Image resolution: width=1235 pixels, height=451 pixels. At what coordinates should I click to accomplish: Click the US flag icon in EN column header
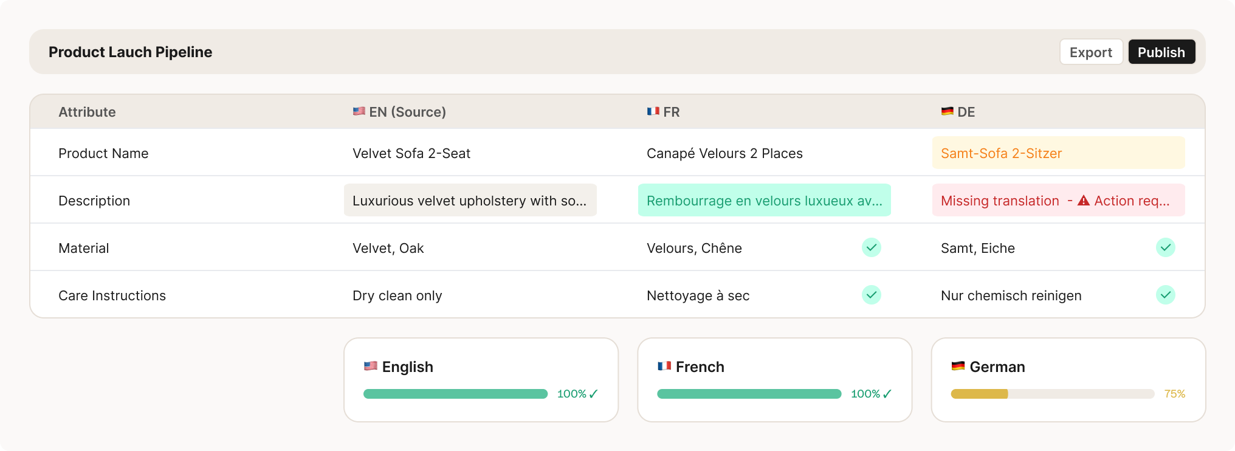(359, 111)
